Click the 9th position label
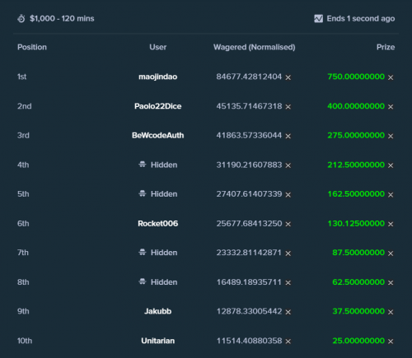 tap(23, 311)
